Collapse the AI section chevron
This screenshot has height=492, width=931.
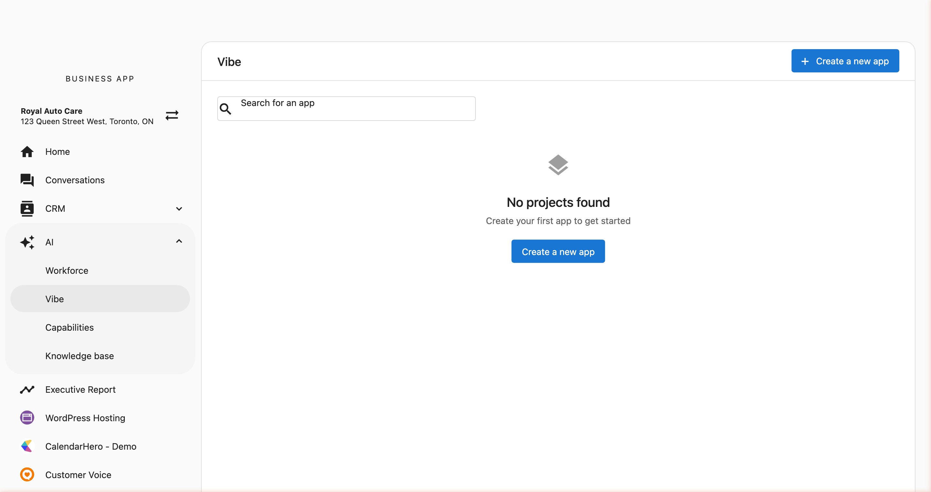pos(179,241)
